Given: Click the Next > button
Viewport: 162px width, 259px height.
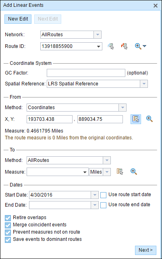Looking at the screenshot, I should [145, 250].
